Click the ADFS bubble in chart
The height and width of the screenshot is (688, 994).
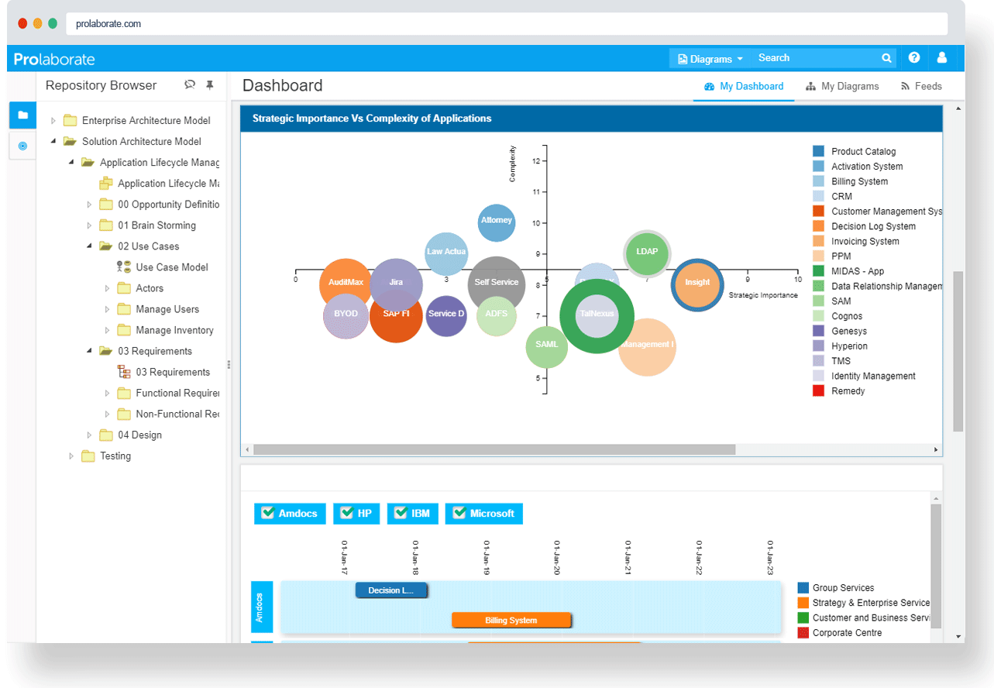pyautogui.click(x=497, y=315)
